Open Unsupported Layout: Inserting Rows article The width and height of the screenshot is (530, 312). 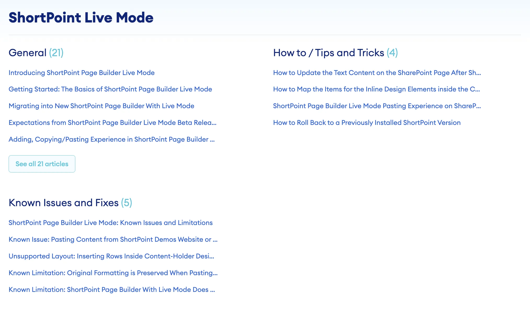click(x=111, y=256)
